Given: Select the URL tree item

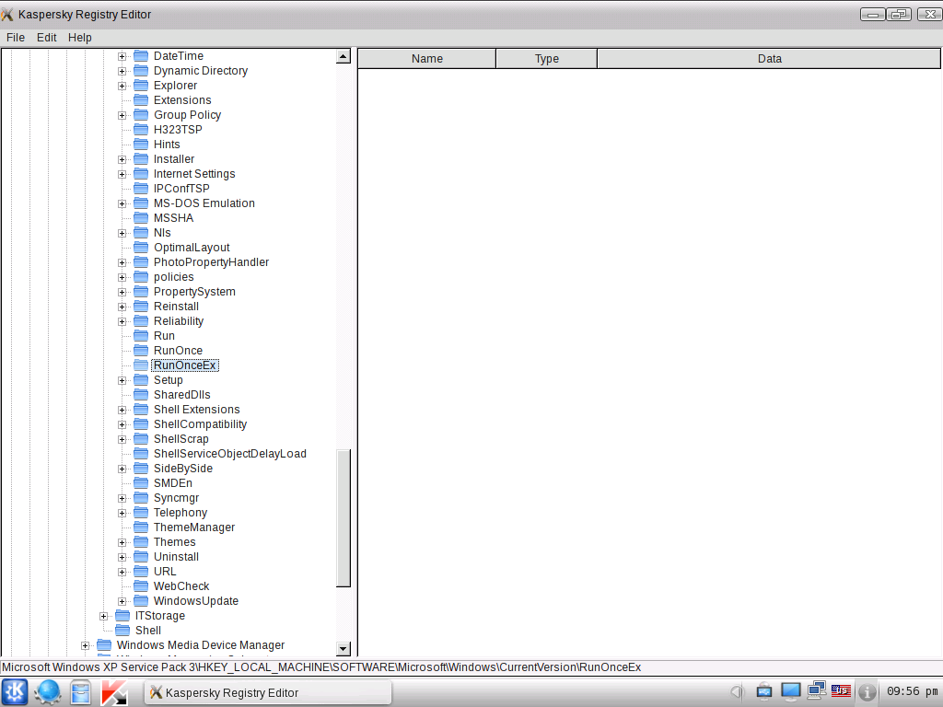Looking at the screenshot, I should coord(165,571).
